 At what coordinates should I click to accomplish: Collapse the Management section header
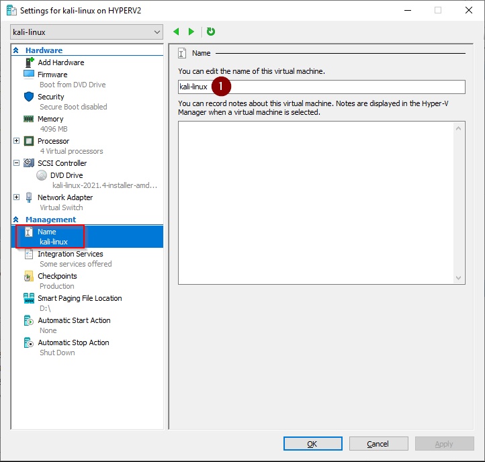[x=16, y=220]
